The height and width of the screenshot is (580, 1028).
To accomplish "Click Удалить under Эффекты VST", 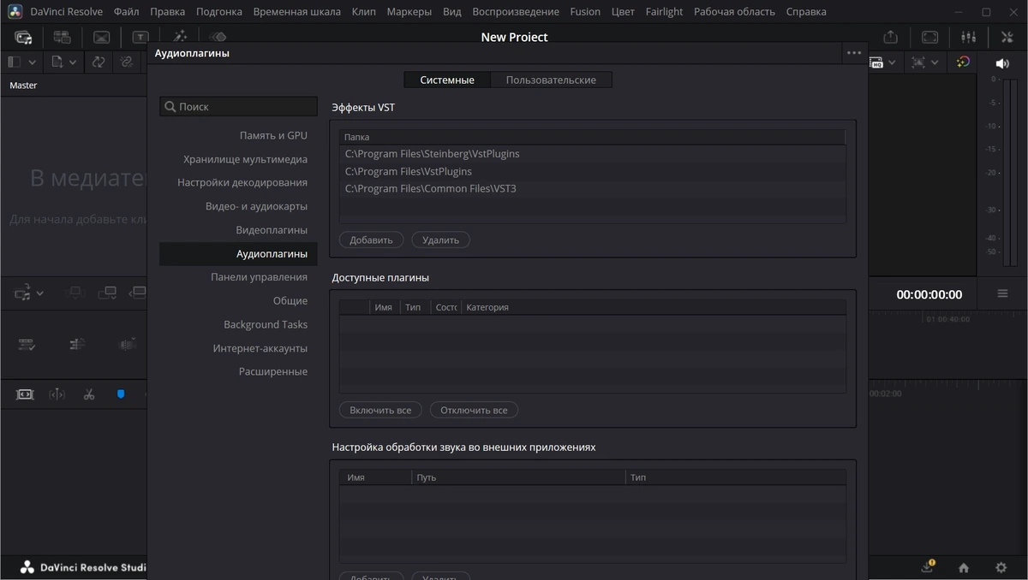I will (x=440, y=240).
